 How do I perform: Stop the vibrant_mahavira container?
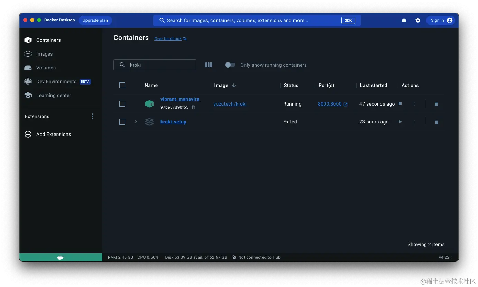pyautogui.click(x=400, y=104)
